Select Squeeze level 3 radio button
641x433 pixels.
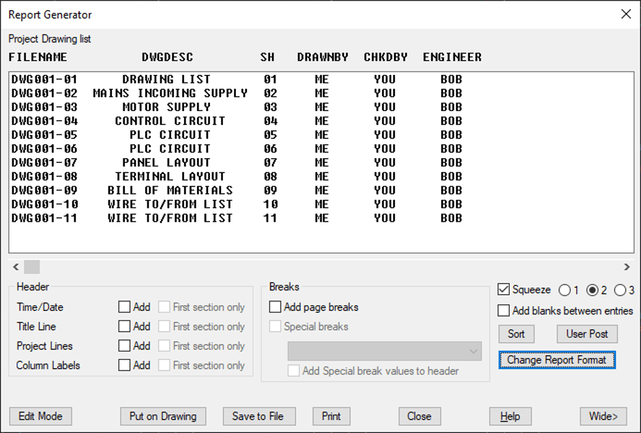pyautogui.click(x=620, y=290)
